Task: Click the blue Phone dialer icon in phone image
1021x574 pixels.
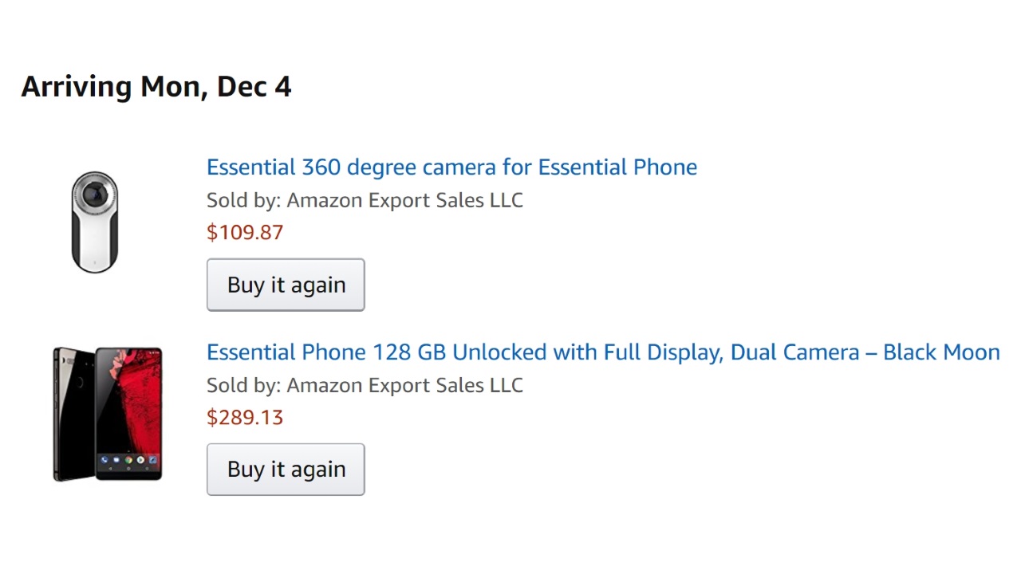Action: coord(104,461)
